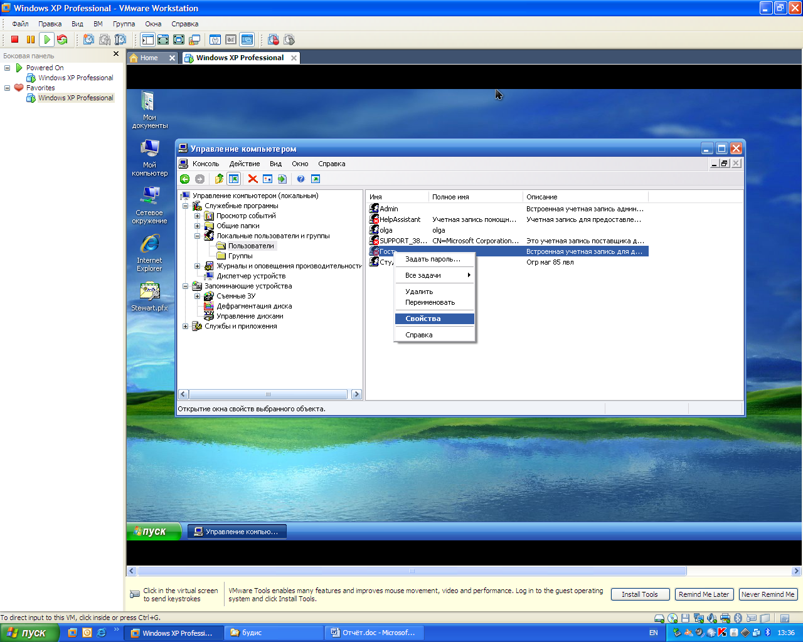Select the Admin user row
This screenshot has width=803, height=642.
(508, 209)
